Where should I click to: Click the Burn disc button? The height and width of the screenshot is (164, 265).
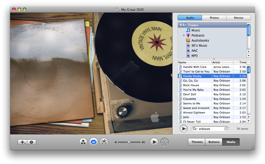tap(164, 142)
